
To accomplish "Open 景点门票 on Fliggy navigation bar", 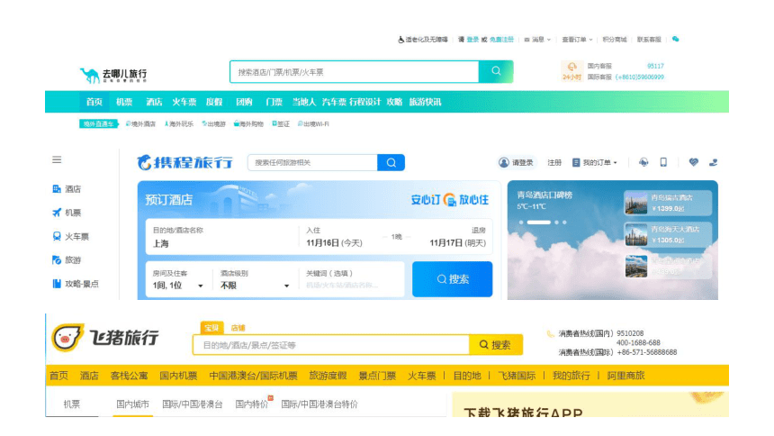I will pyautogui.click(x=377, y=376).
